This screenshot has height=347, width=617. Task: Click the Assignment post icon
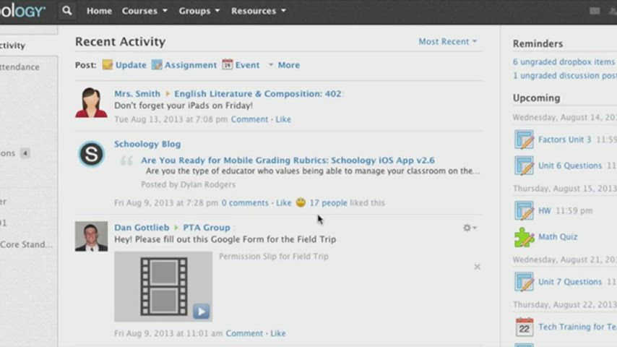coord(156,65)
